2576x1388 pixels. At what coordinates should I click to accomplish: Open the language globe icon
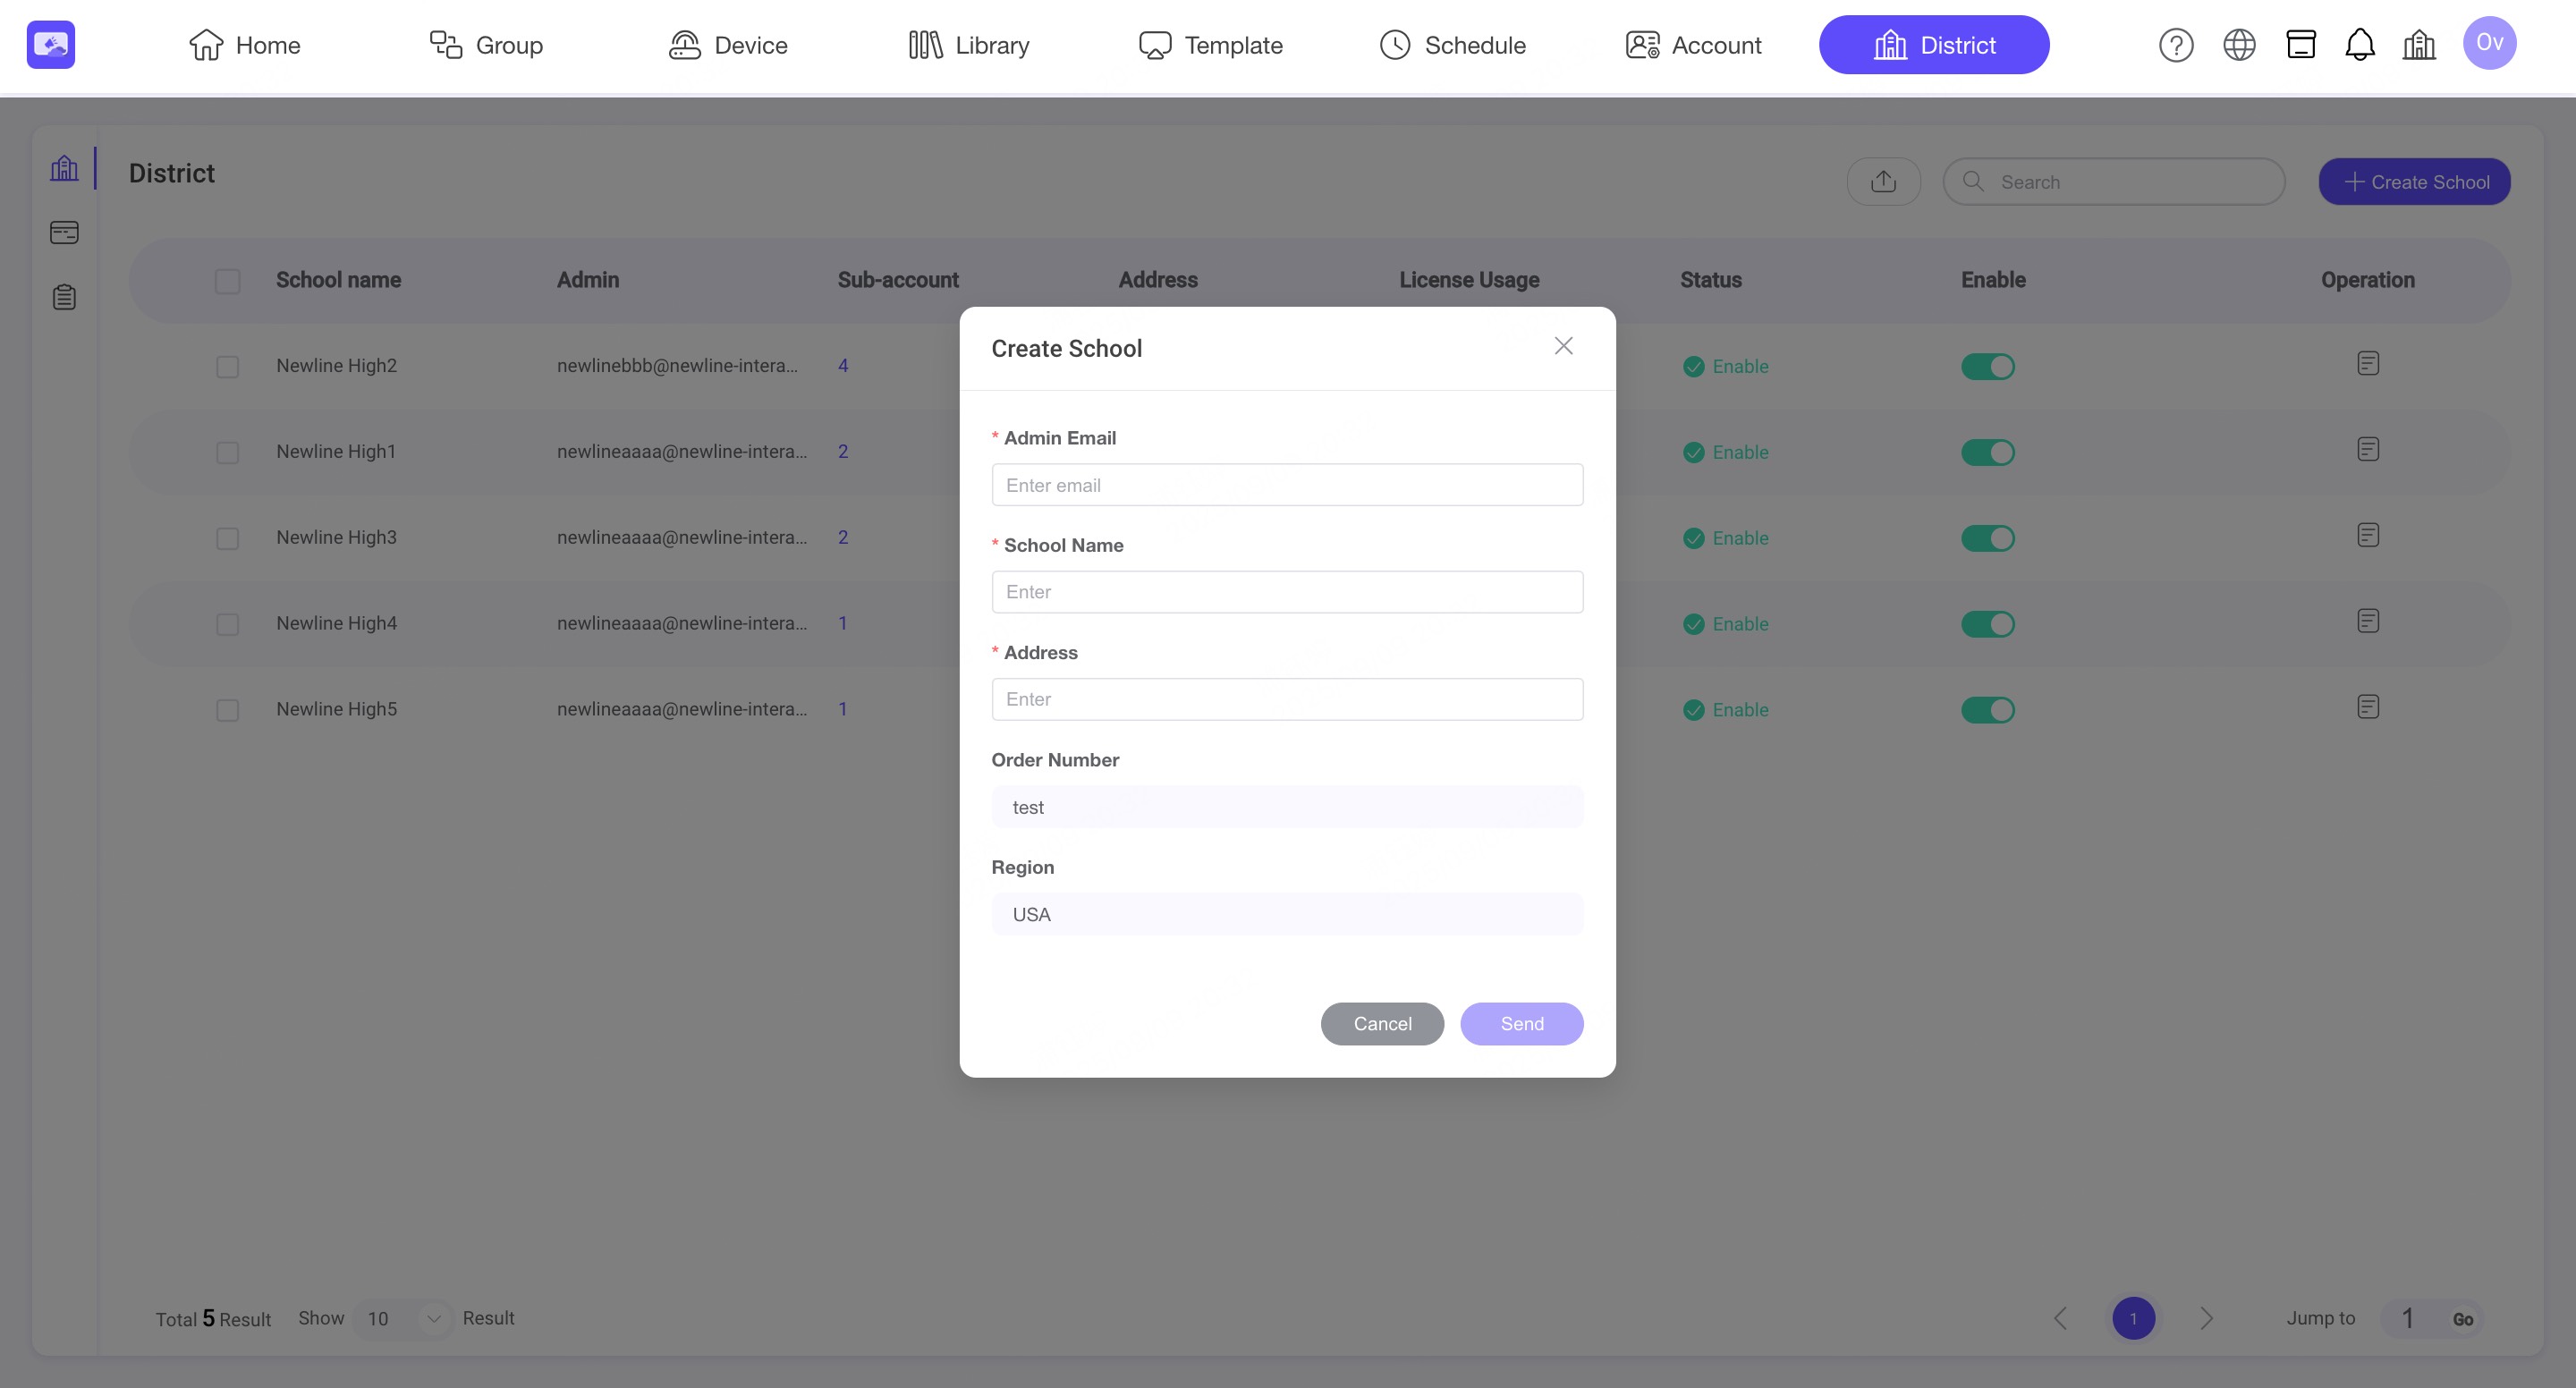[x=2239, y=45]
